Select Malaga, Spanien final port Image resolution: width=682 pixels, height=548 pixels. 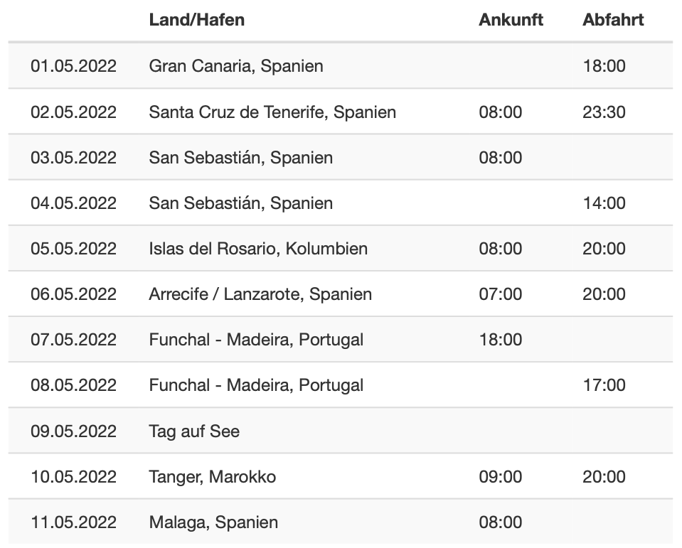pos(213,522)
